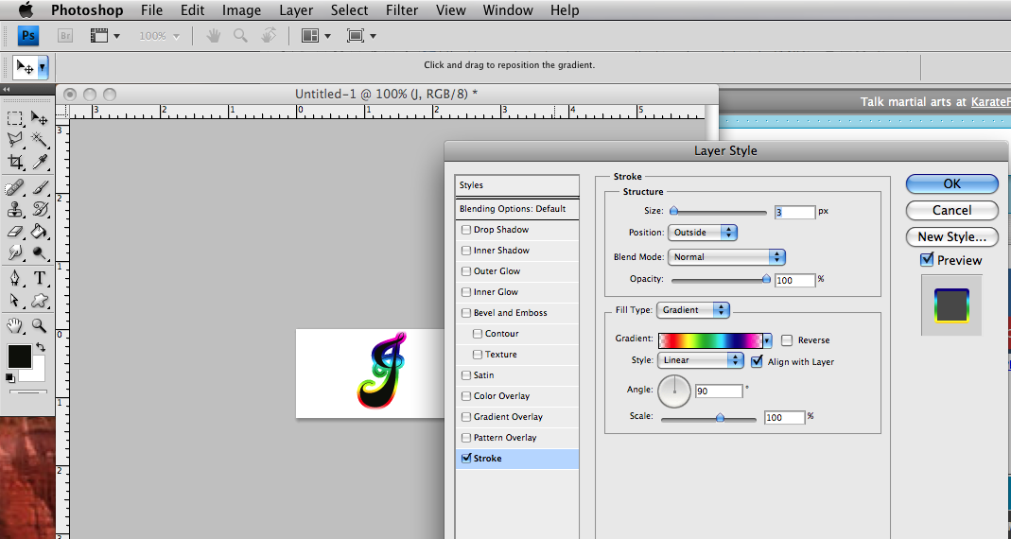Select the Paint Bucket tool
The image size is (1011, 539).
pyautogui.click(x=40, y=231)
